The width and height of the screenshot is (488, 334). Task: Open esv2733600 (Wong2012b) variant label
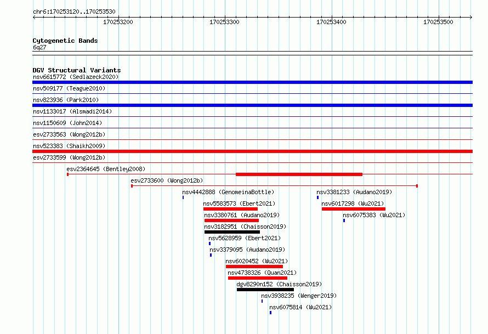tap(167, 180)
